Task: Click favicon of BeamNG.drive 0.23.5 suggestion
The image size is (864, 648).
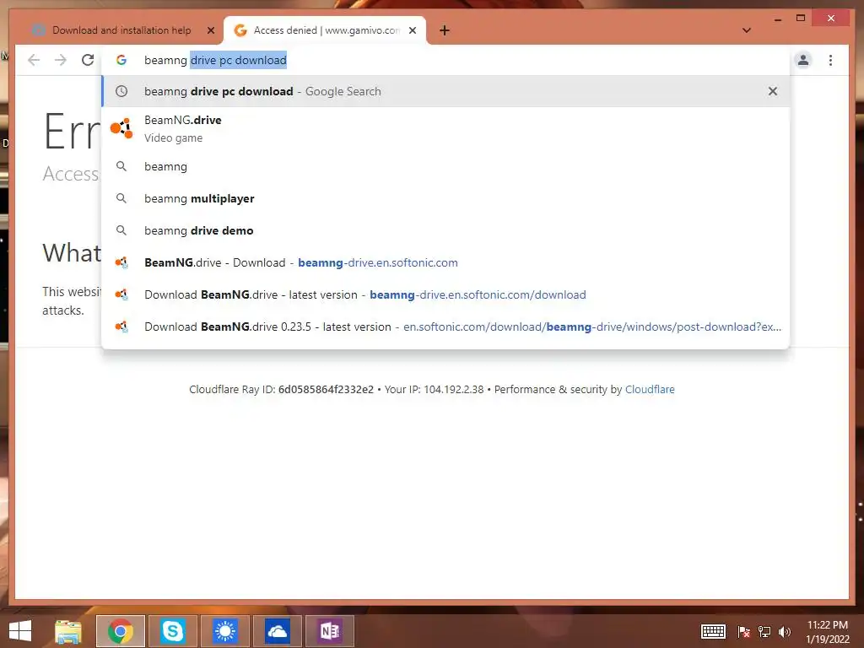Action: (121, 327)
